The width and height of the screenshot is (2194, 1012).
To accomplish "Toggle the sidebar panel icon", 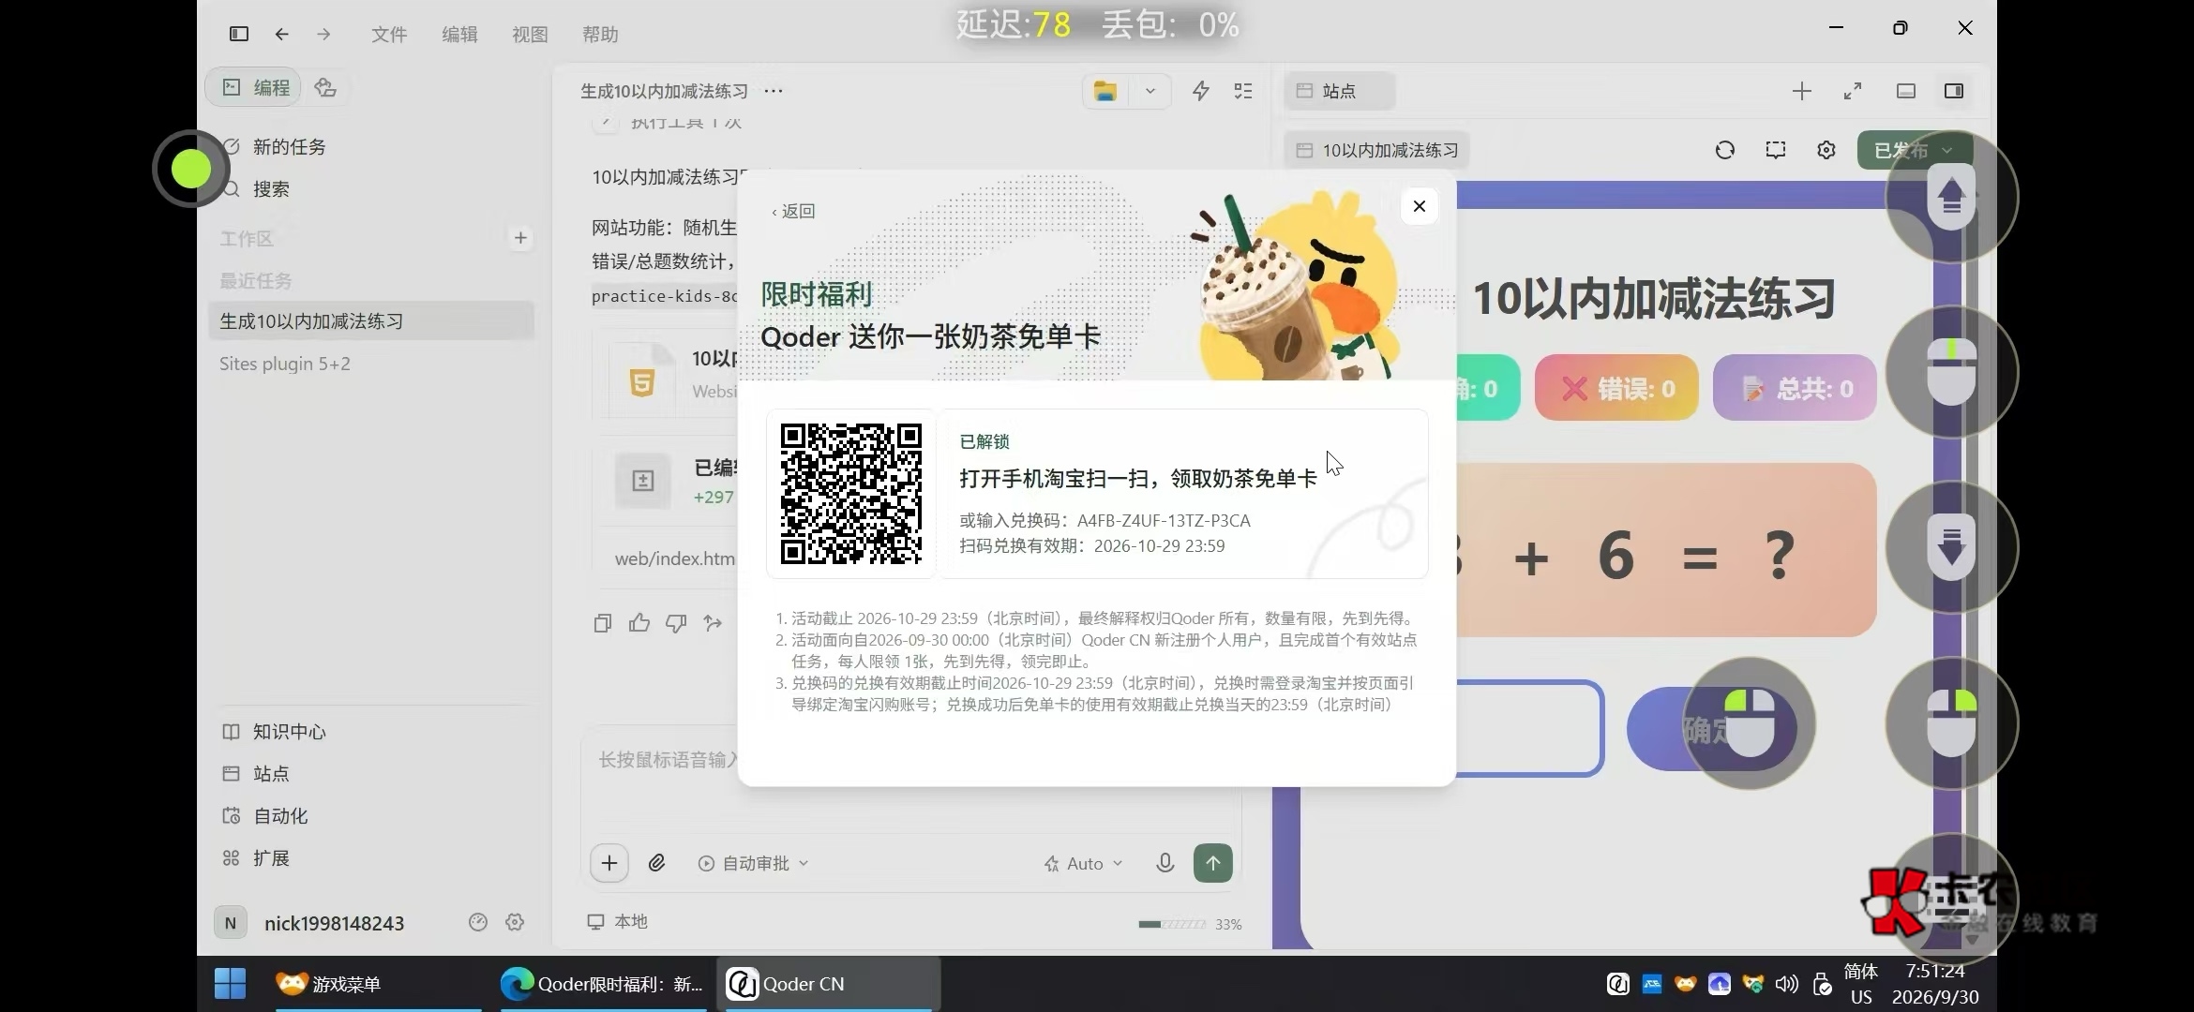I will [239, 34].
